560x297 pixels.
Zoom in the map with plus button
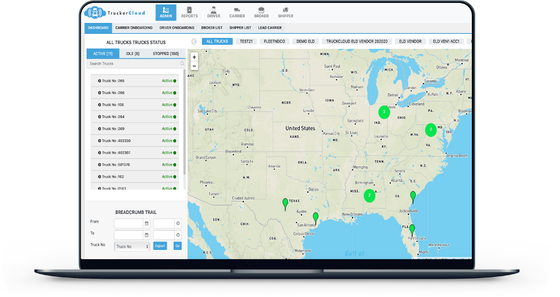click(194, 57)
